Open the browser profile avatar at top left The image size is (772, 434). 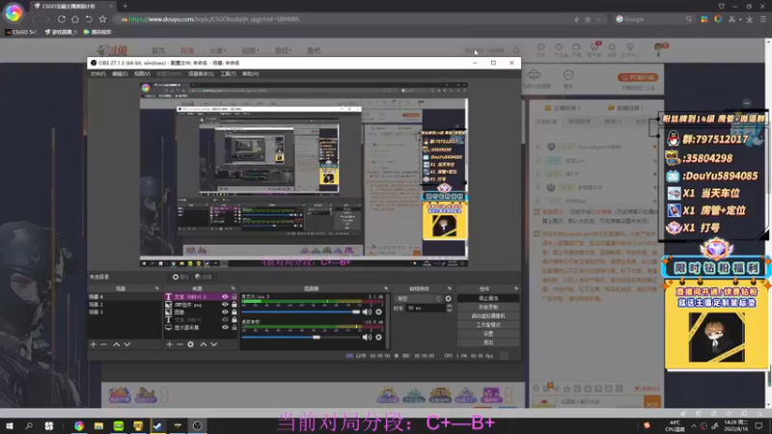click(14, 14)
